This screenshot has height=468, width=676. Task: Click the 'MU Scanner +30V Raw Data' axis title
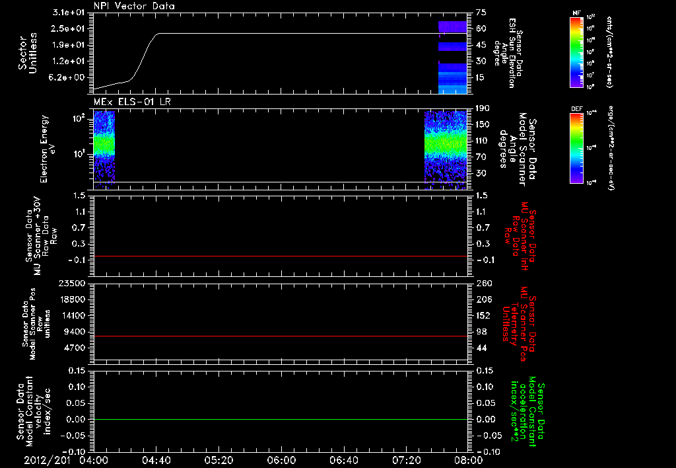(42, 236)
